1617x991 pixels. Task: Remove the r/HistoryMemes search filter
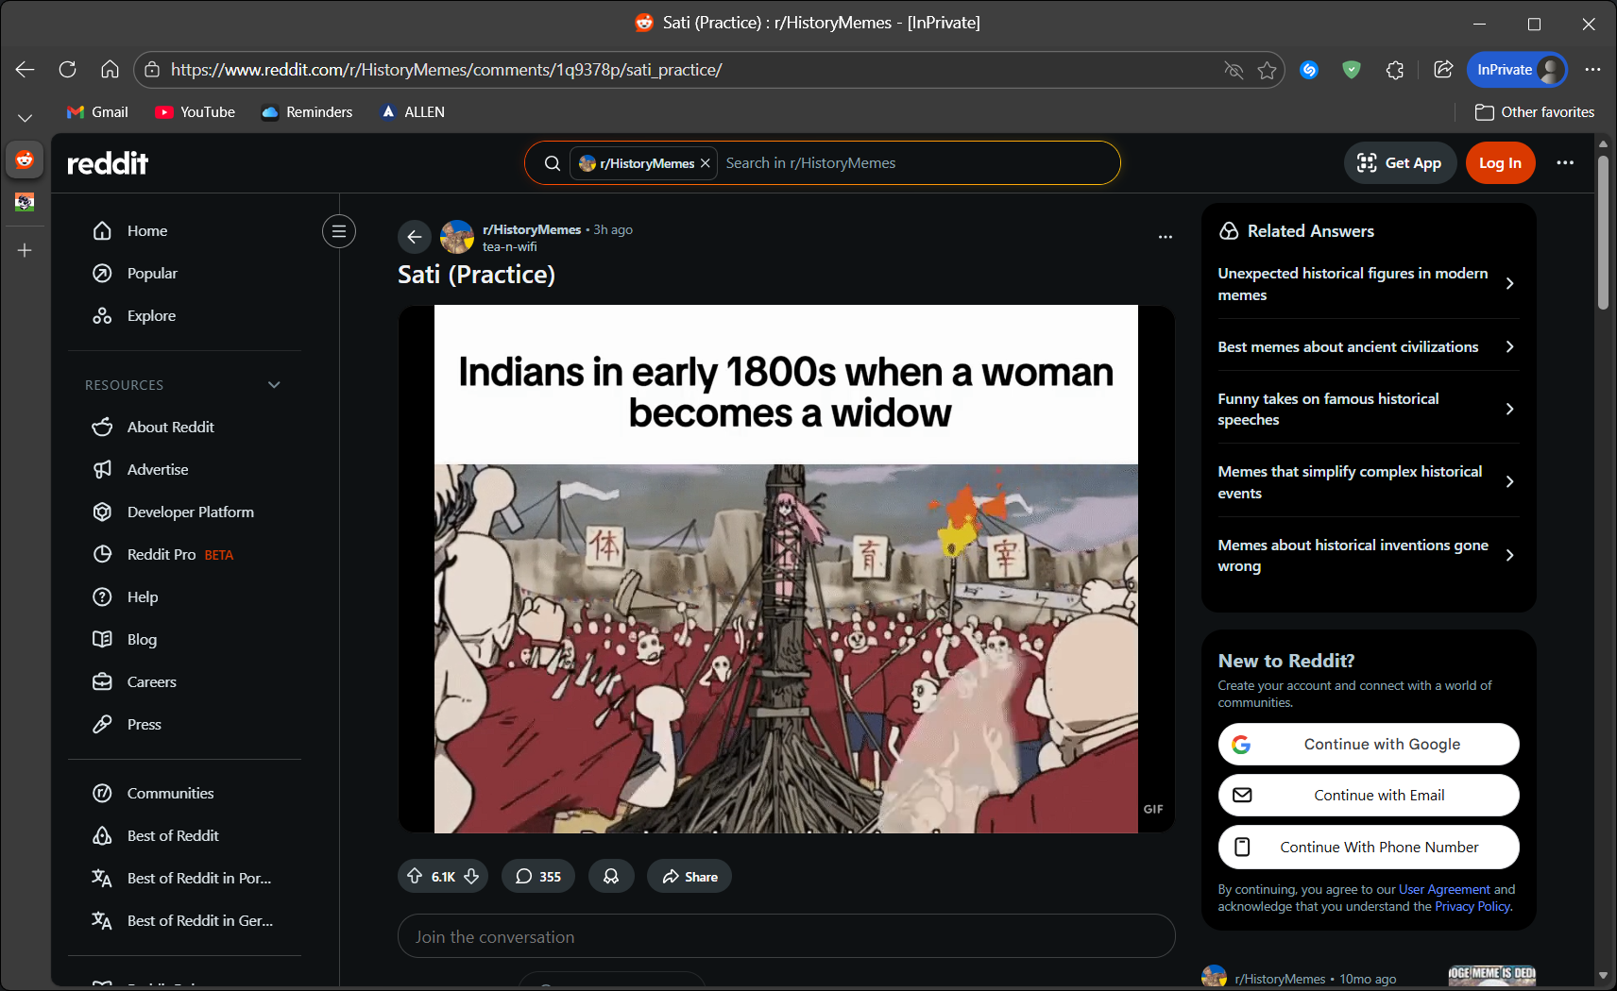pyautogui.click(x=706, y=163)
